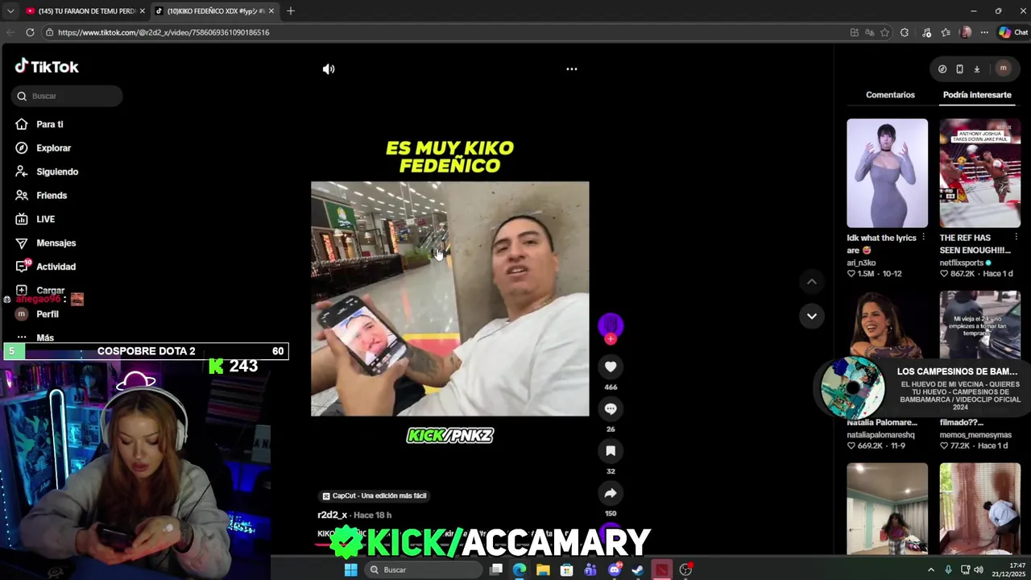Open Copilot Chat button
1031x580 pixels.
coord(1013,32)
